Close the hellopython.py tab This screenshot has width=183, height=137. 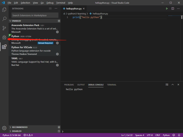tap(84, 9)
